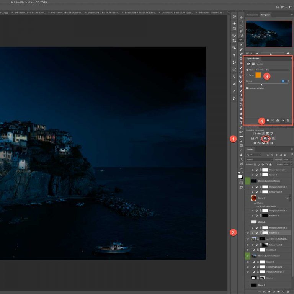294x294 pixels.
Task: Select the Hand tool
Action: (241, 155)
